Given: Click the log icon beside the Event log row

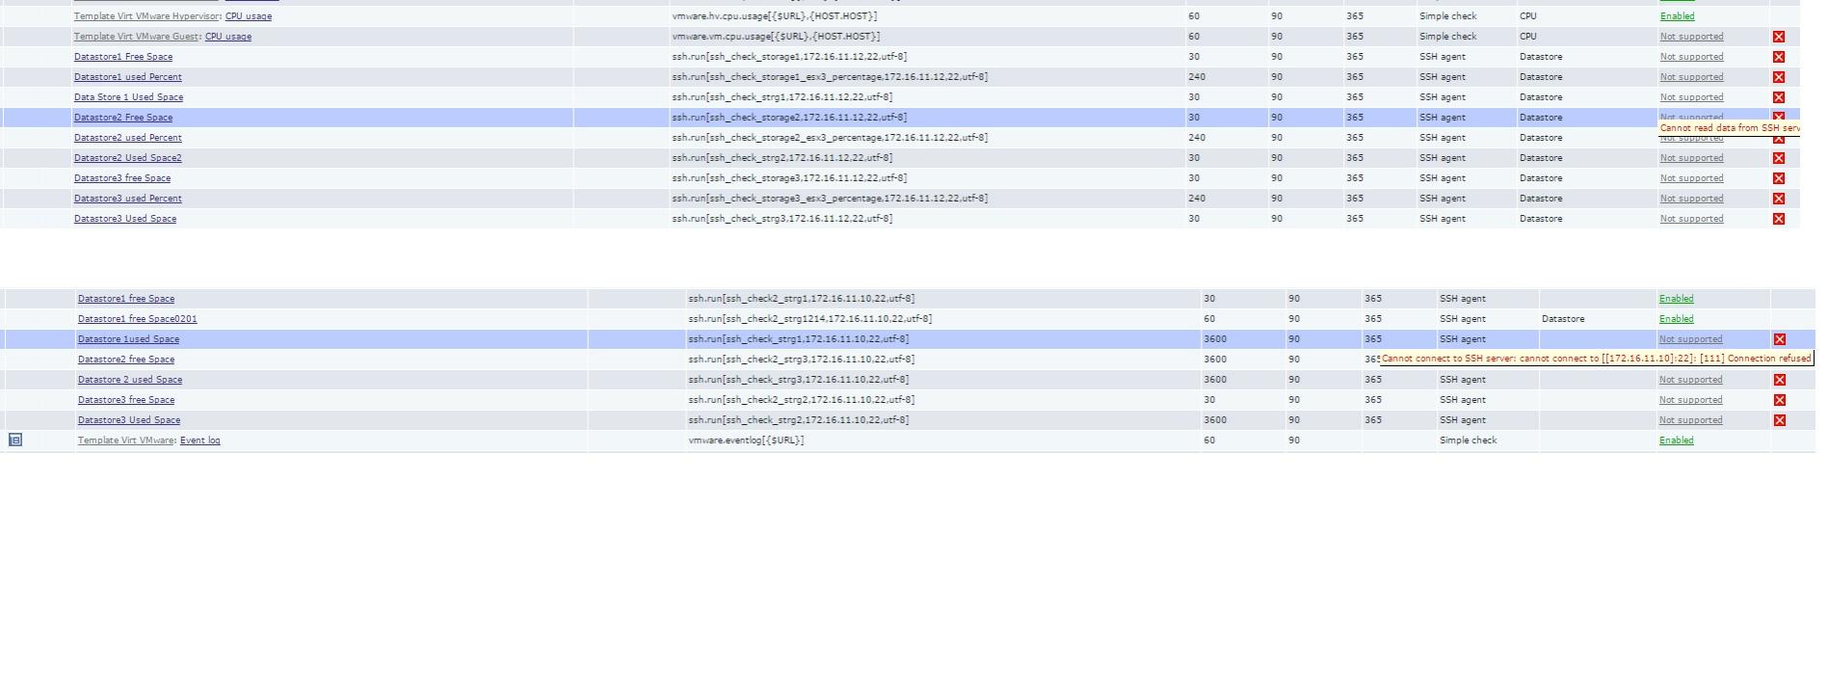Looking at the screenshot, I should [15, 440].
